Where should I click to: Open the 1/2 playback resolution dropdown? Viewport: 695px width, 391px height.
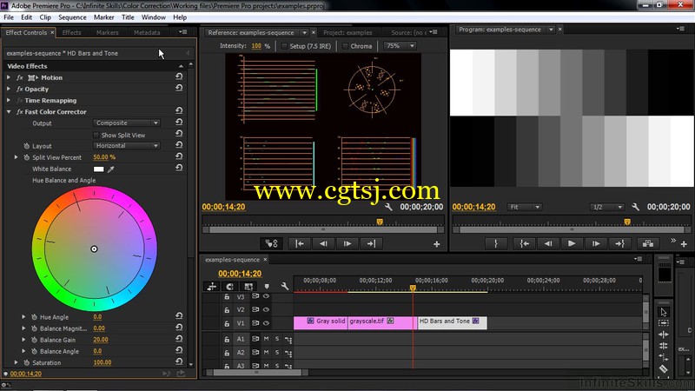[x=606, y=207]
